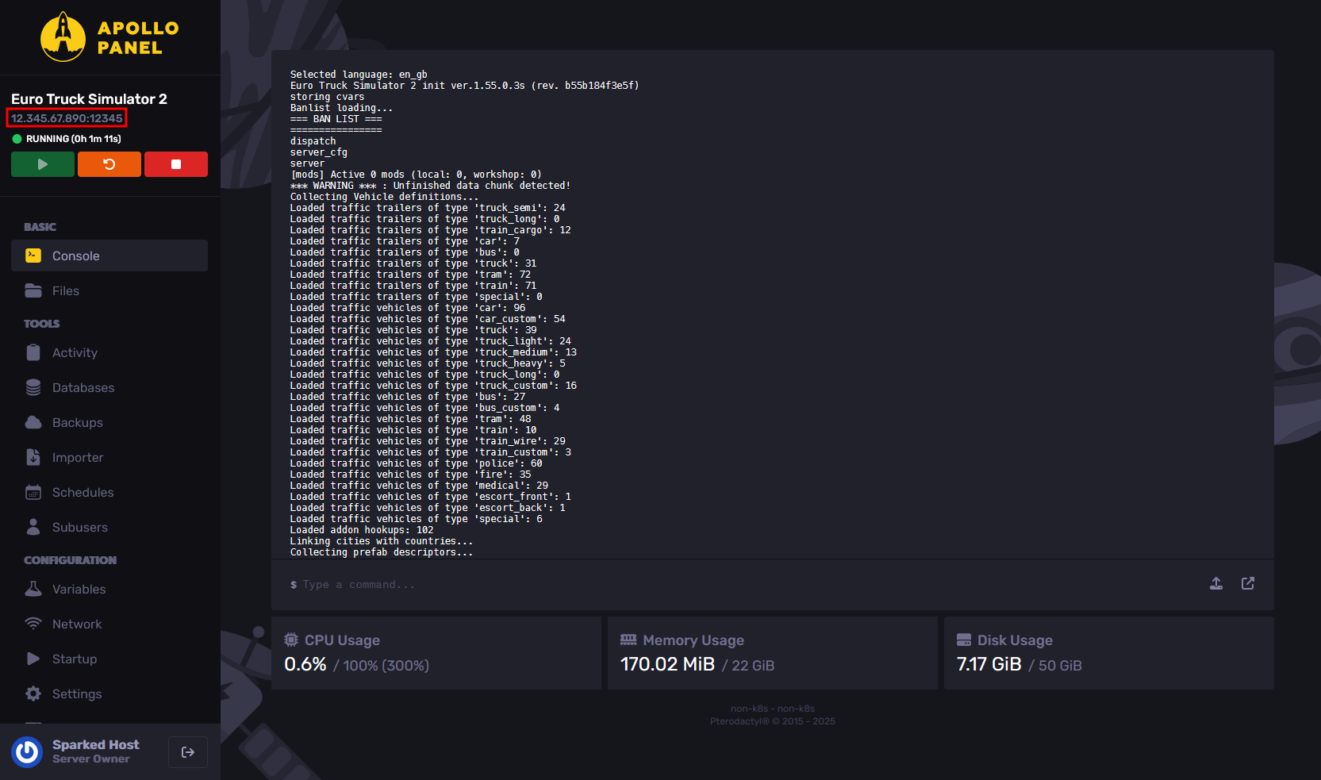Viewport: 1321px width, 780px height.
Task: Copy the server address 12.345.67.890:12345
Action: pos(67,118)
